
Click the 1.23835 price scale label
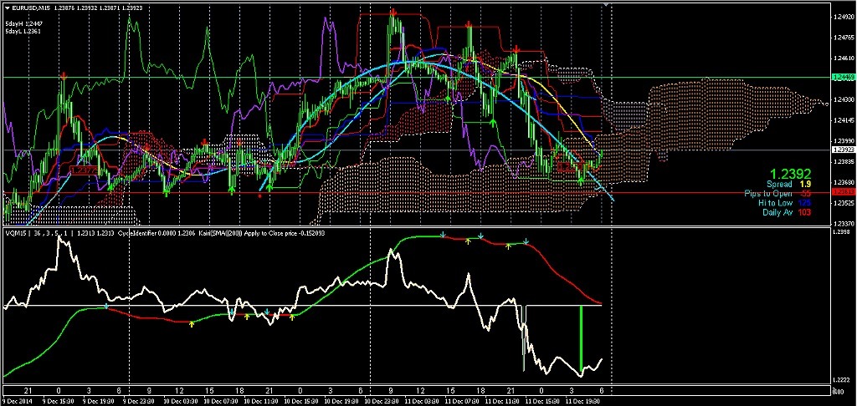coord(842,161)
